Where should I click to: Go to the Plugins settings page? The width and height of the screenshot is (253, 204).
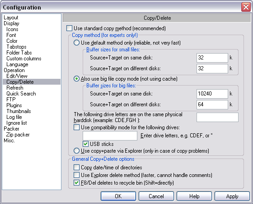point(14,105)
